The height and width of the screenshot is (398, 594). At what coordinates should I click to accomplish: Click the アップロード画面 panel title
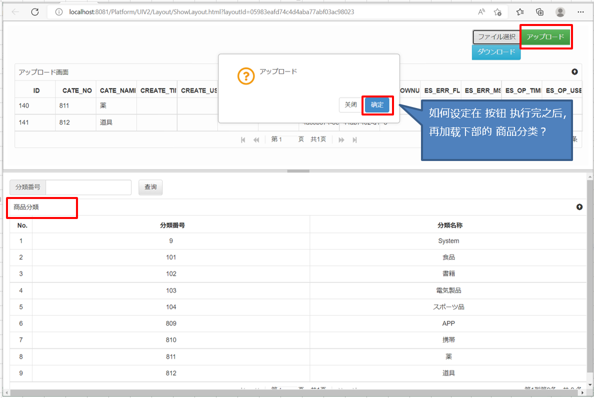click(x=43, y=72)
